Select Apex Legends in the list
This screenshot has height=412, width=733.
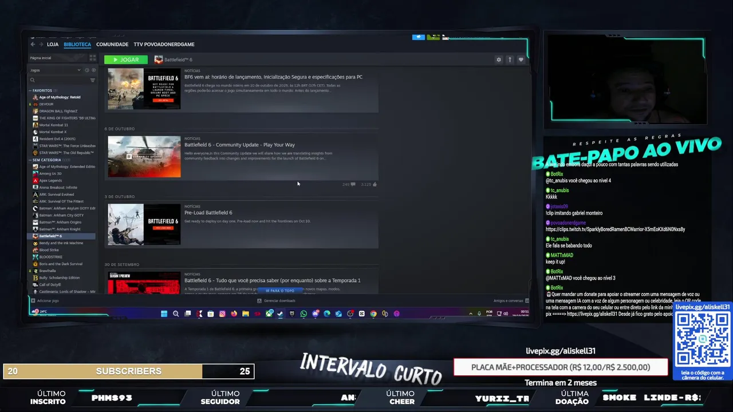pyautogui.click(x=50, y=180)
